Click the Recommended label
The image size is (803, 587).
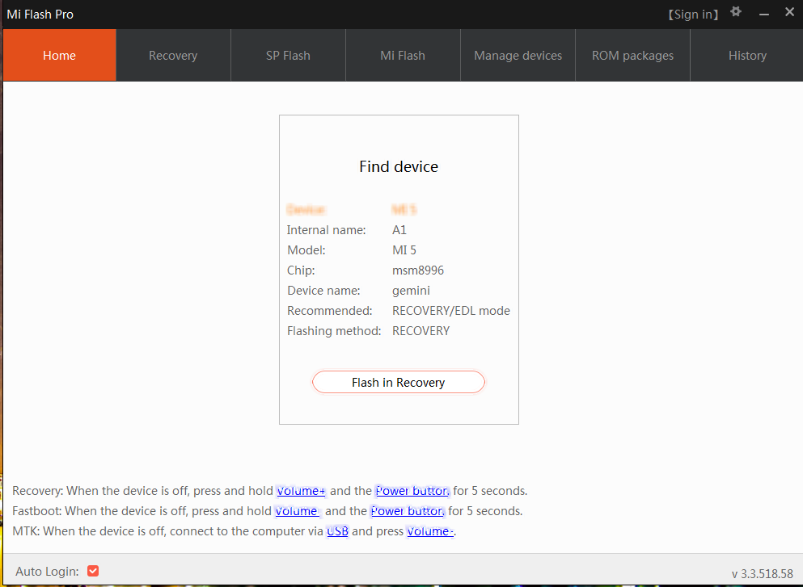pyautogui.click(x=330, y=311)
